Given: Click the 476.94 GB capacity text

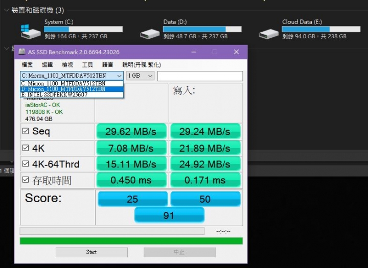Looking at the screenshot, I should (x=39, y=119).
